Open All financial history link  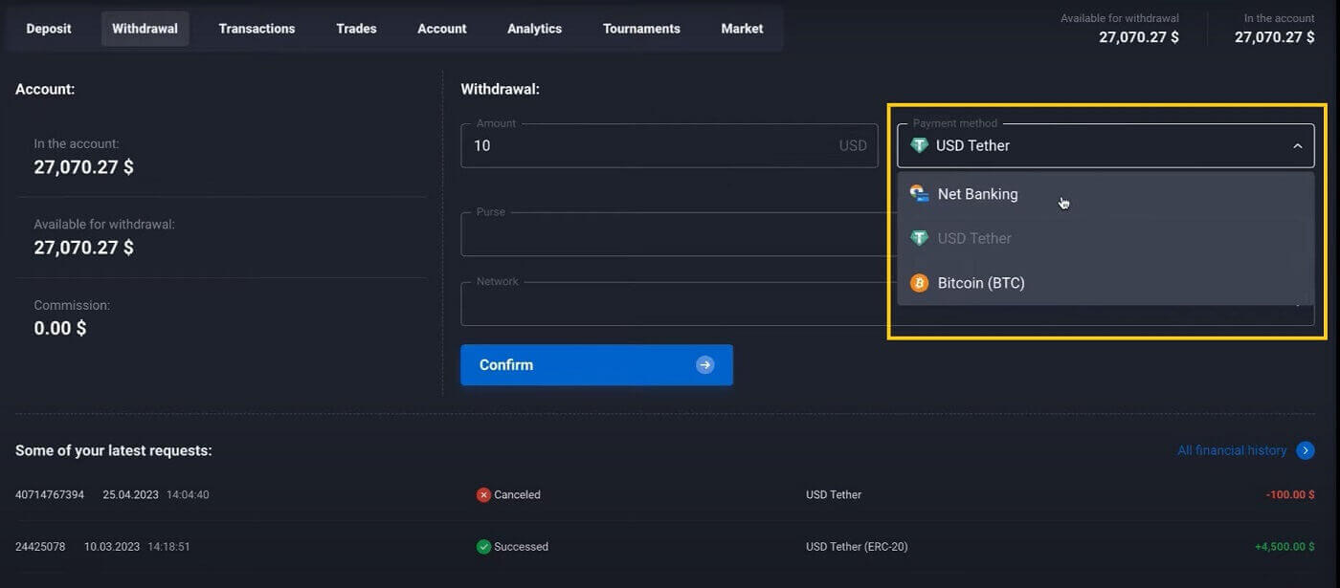coord(1232,450)
